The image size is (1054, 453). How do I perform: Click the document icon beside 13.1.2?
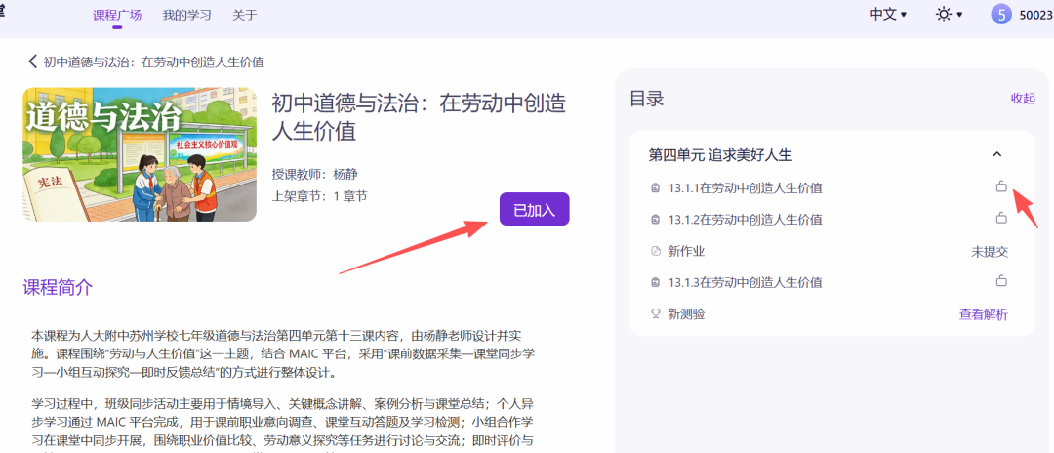pyautogui.click(x=656, y=220)
